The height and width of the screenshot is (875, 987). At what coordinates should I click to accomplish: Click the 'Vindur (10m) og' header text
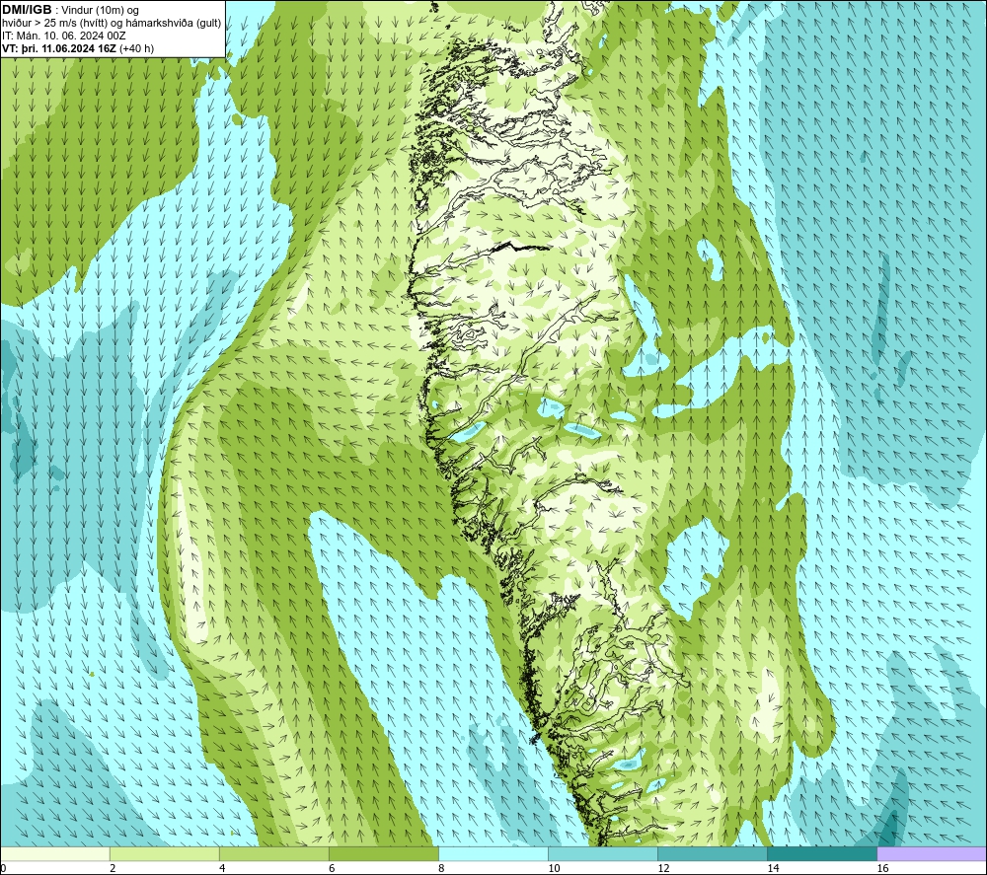point(100,11)
